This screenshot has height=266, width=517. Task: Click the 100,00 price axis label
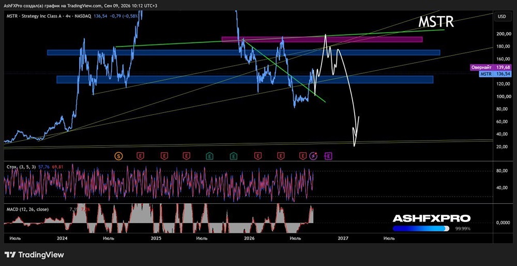[503, 97]
